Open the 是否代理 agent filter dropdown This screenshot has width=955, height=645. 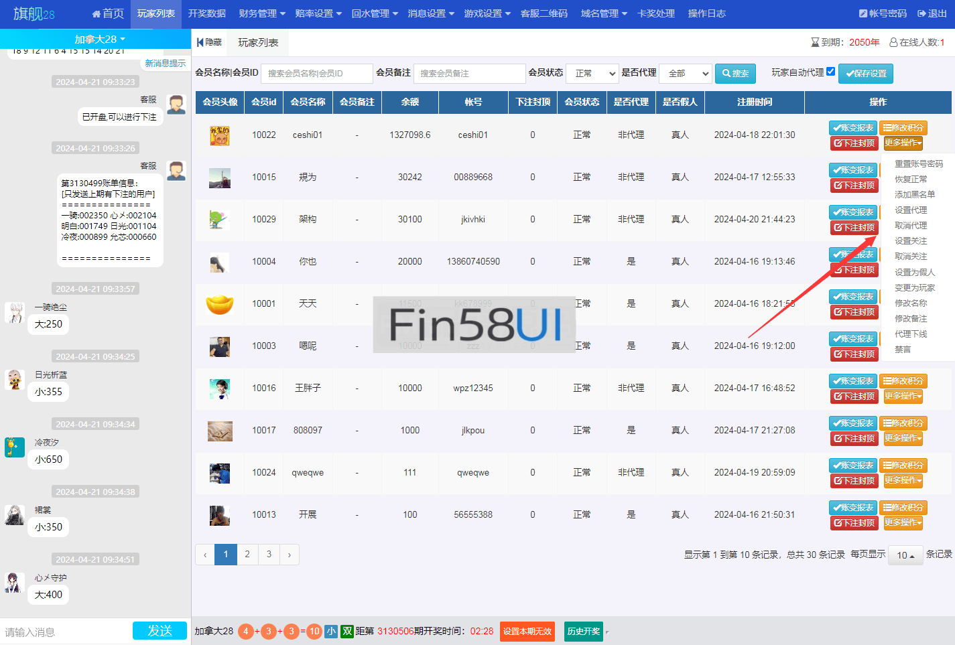[x=685, y=74]
